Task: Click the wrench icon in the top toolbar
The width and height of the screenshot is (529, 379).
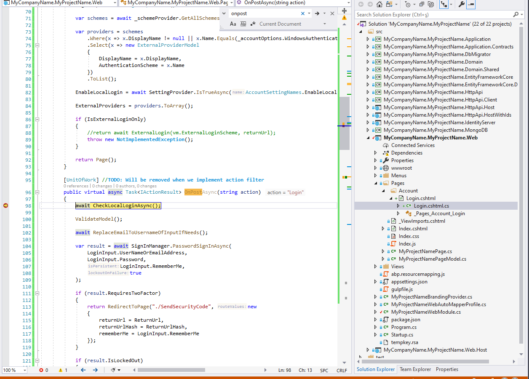Action: click(462, 4)
